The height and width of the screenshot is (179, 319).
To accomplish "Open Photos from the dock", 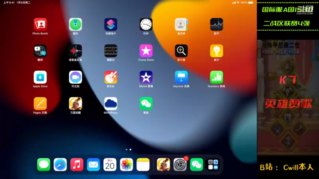I will click(126, 165).
